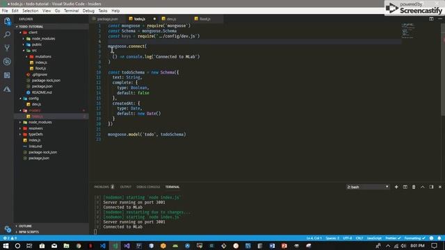
Task: Open the terminal selector '2: bash' dropdown
Action: 368,187
